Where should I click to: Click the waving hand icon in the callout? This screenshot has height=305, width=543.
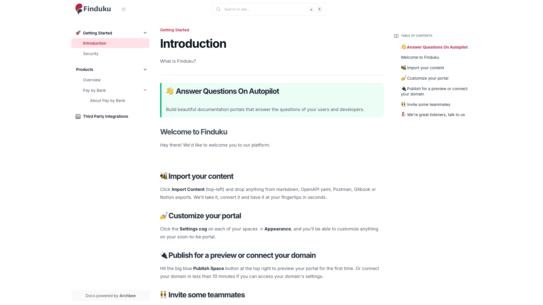(170, 91)
